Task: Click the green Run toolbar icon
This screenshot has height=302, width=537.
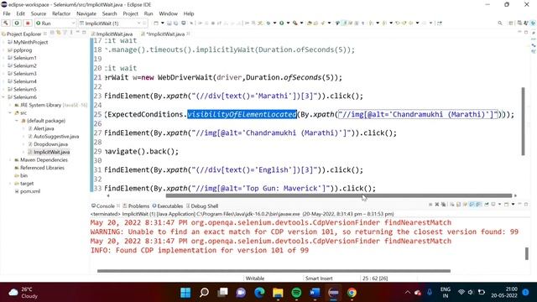Action: pos(282,23)
